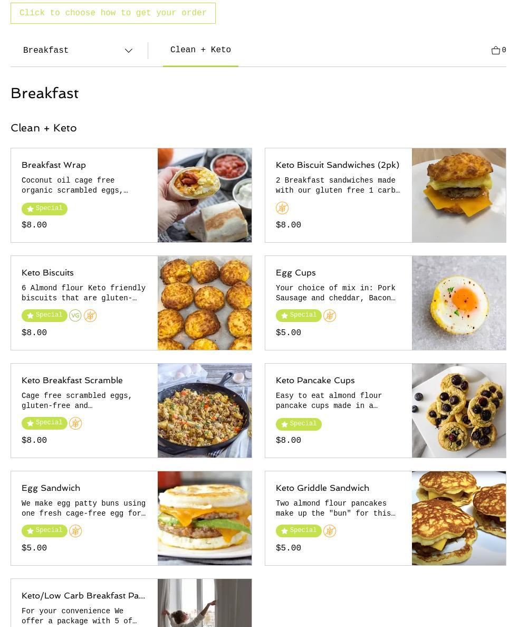Click the Keto Griddle Sandwich photo
Viewport: 509px width, 627px height.
click(x=458, y=518)
